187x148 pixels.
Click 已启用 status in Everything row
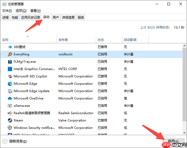click(x=103, y=54)
